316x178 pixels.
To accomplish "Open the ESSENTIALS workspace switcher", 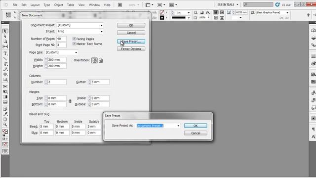I will 228,4.
